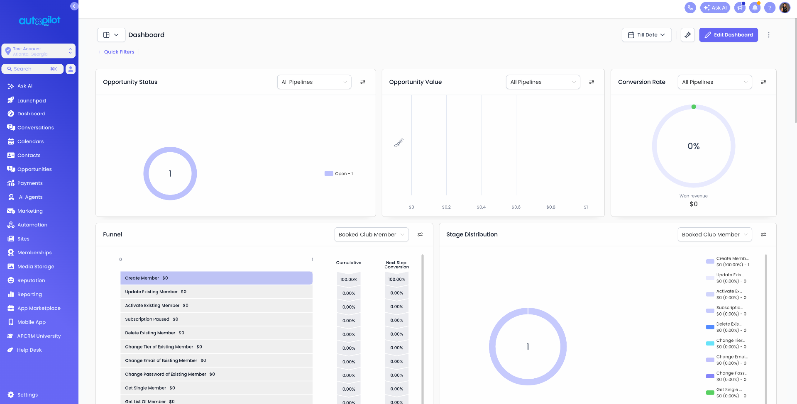797x404 pixels.
Task: Toggle Get Single legend swatch
Action: click(x=710, y=392)
